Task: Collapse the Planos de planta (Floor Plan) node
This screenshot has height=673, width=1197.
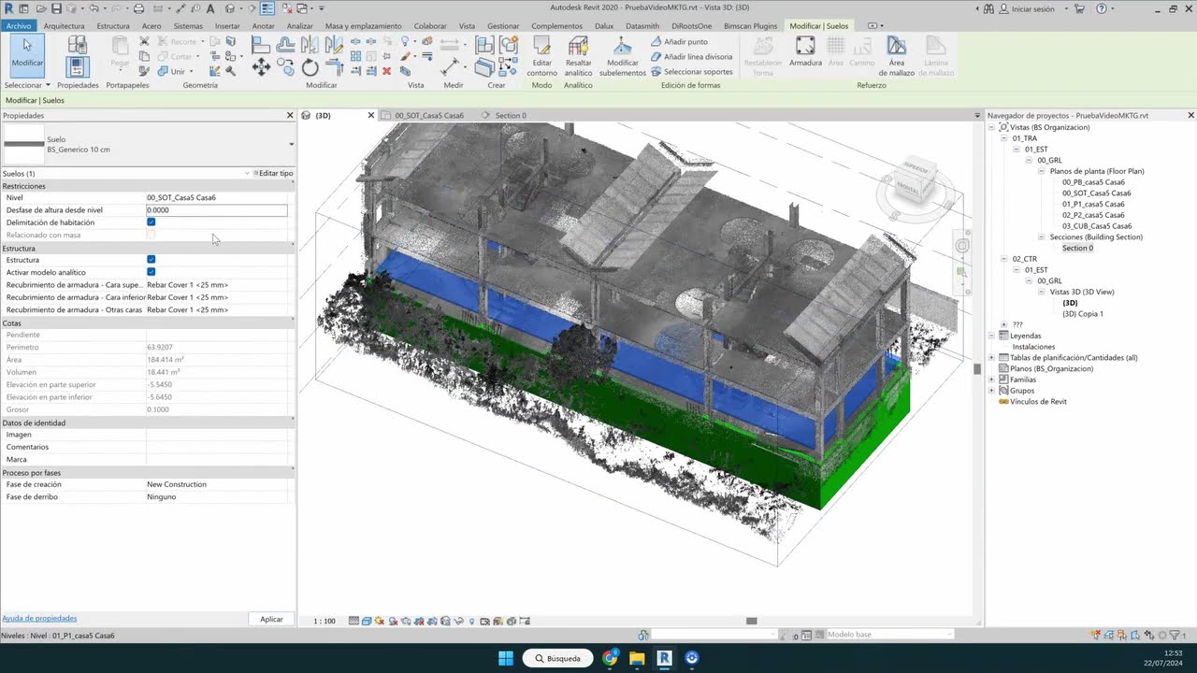Action: coord(1041,171)
